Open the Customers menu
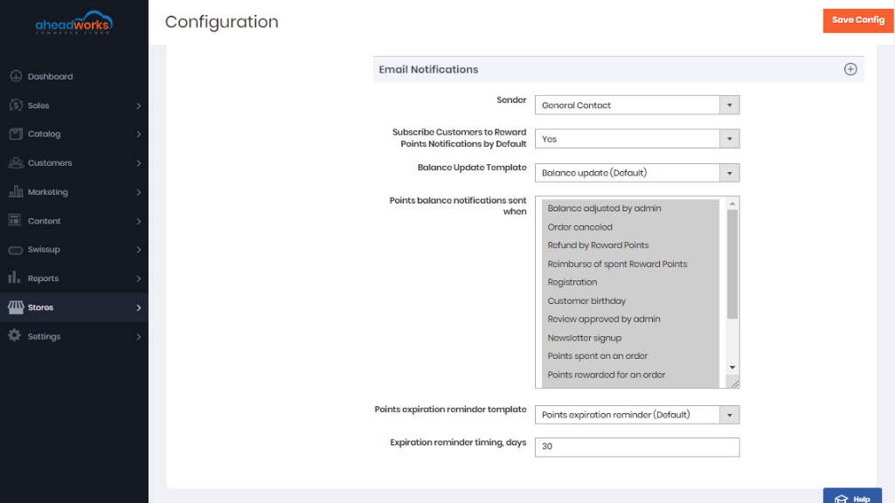This screenshot has height=503, width=895. (x=74, y=162)
